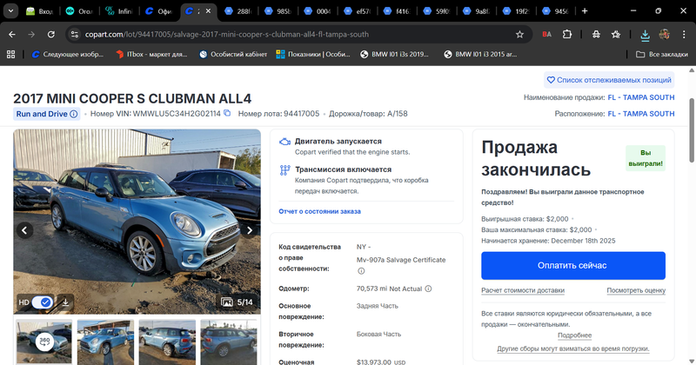Select the third rear-view thumbnail

[x=167, y=342]
